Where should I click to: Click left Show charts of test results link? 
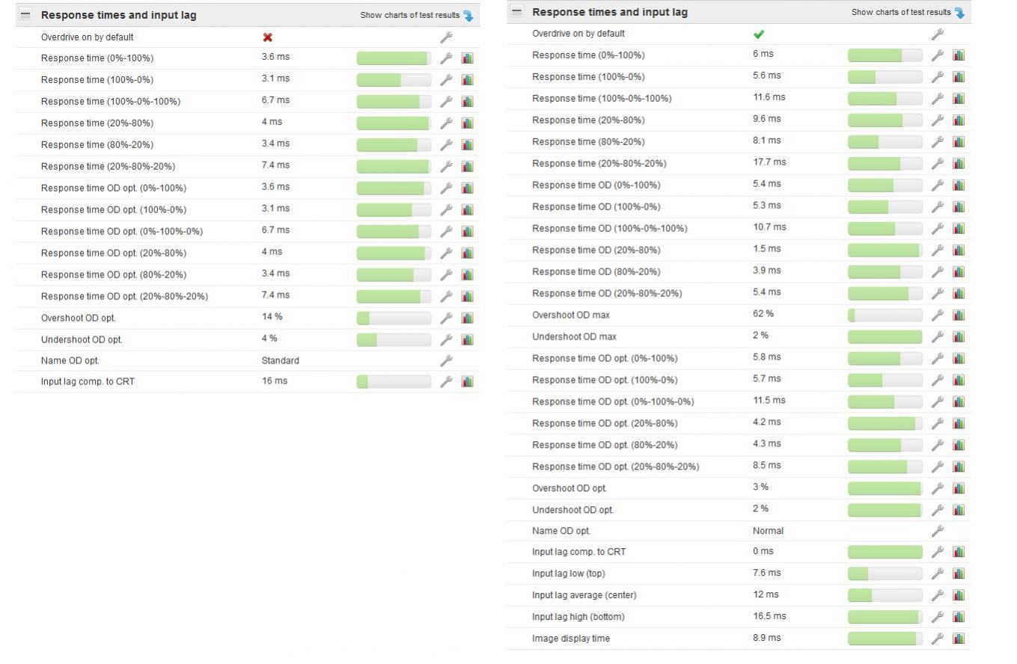pos(410,15)
